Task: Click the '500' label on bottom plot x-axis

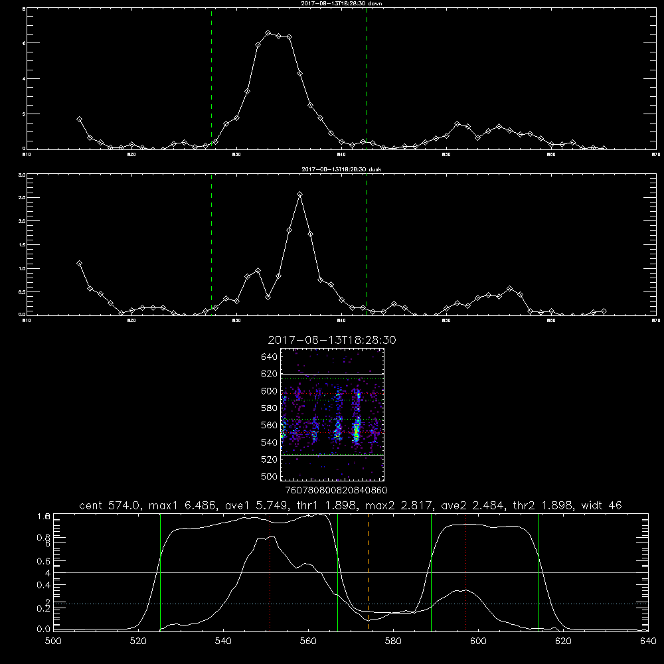Action: (x=53, y=641)
